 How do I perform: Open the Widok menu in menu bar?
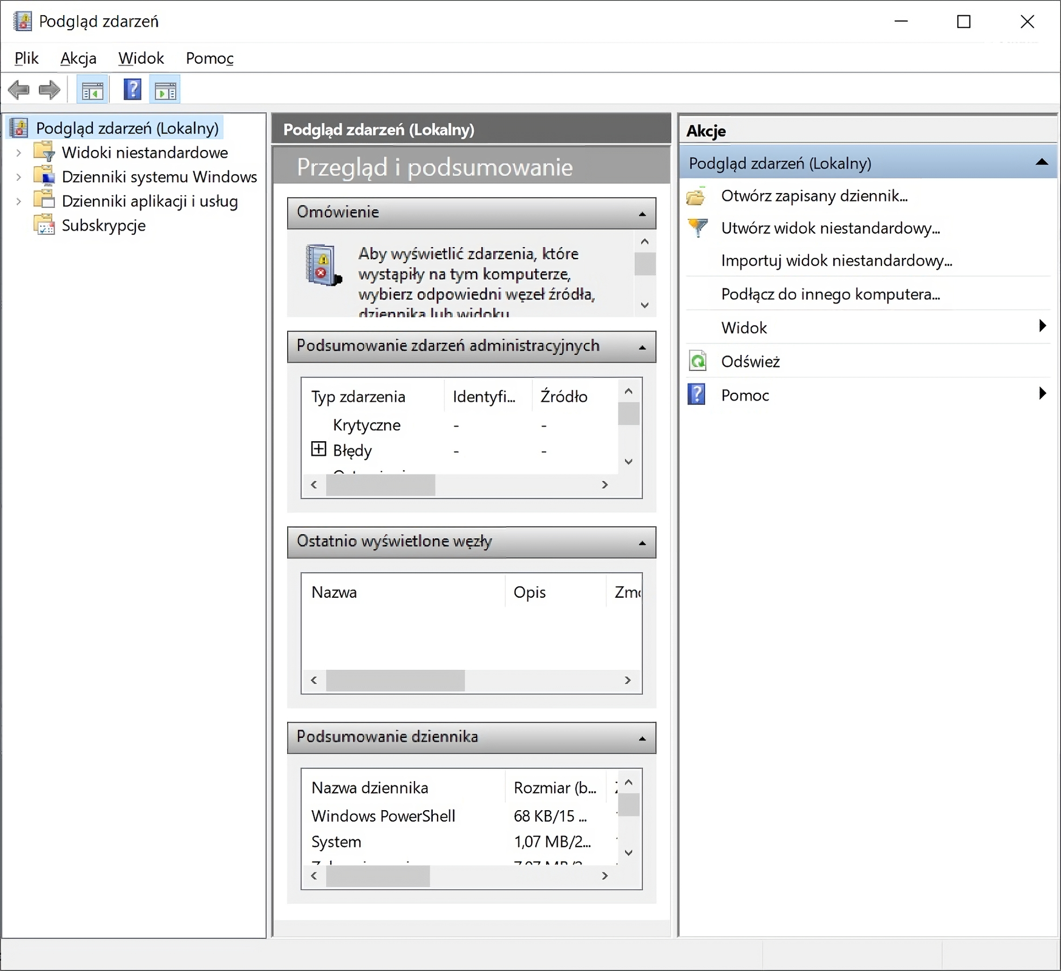click(141, 58)
